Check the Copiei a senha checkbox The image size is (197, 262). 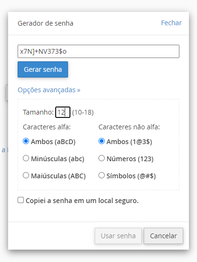pos(21,200)
